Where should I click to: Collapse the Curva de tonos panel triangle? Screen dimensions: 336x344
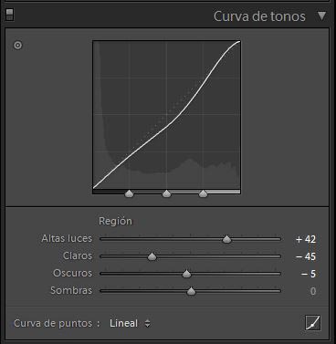click(x=321, y=16)
